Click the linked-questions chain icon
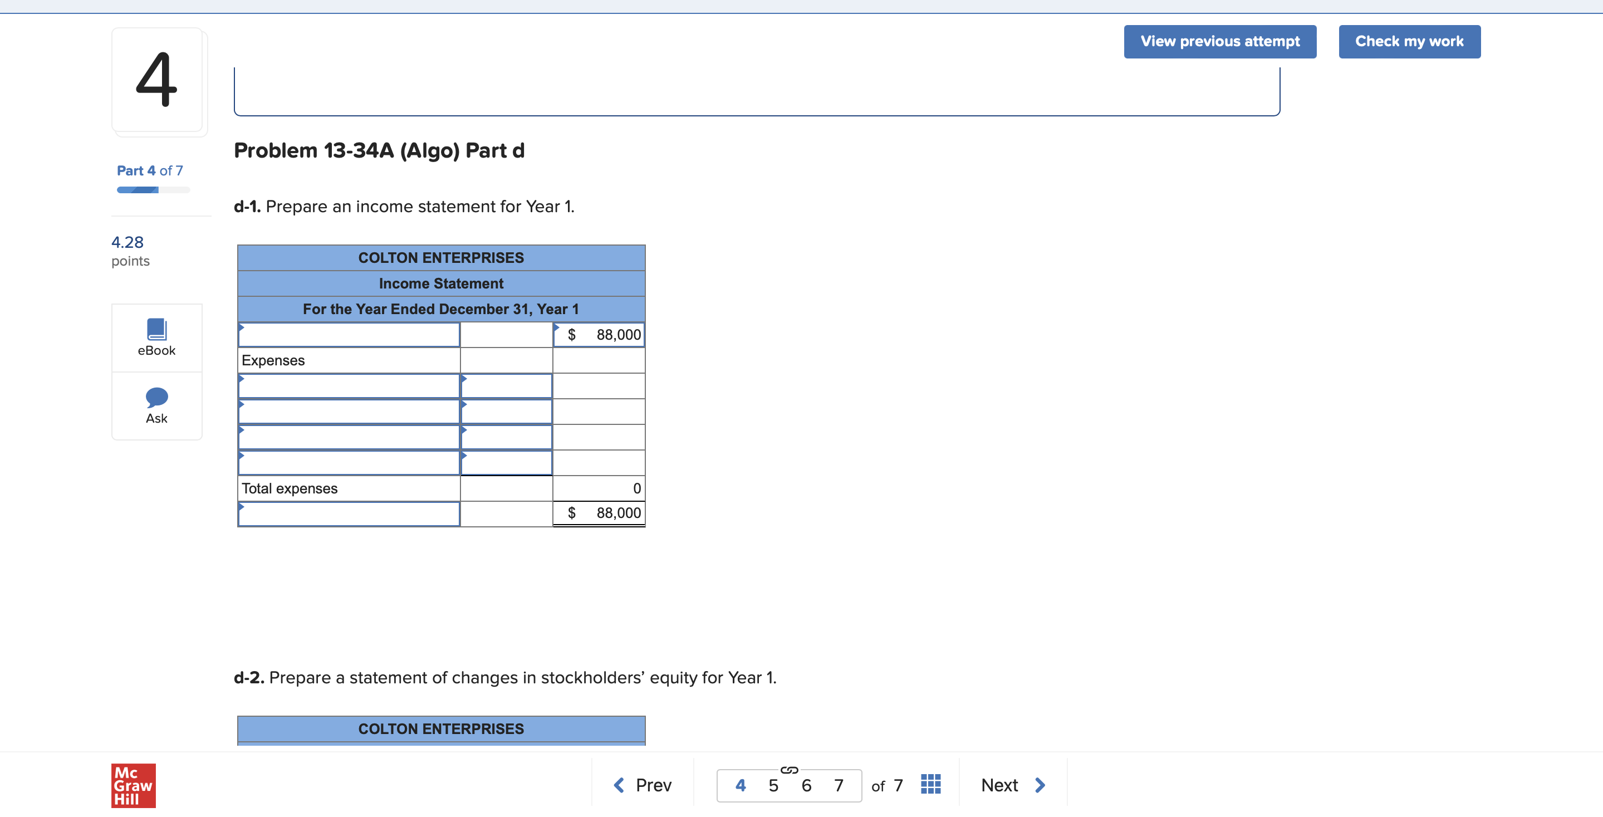Image resolution: width=1603 pixels, height=817 pixels. point(788,770)
